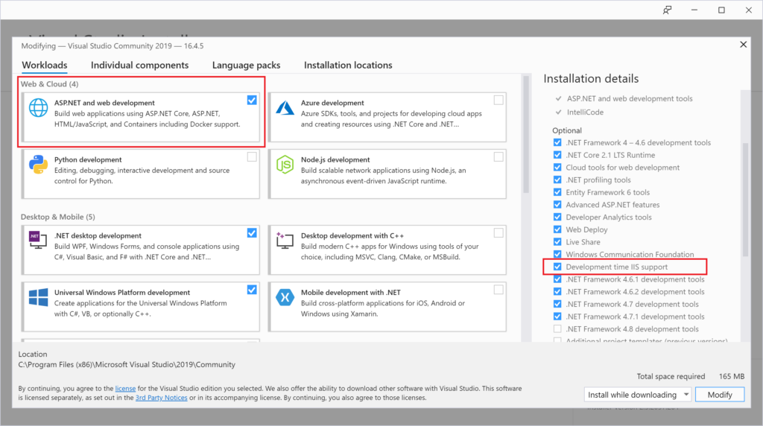Click the installation location path text

pos(127,365)
